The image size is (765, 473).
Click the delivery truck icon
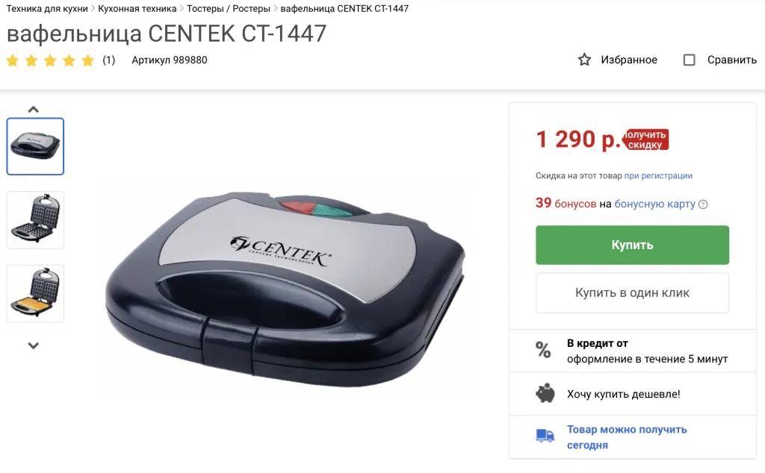[545, 435]
